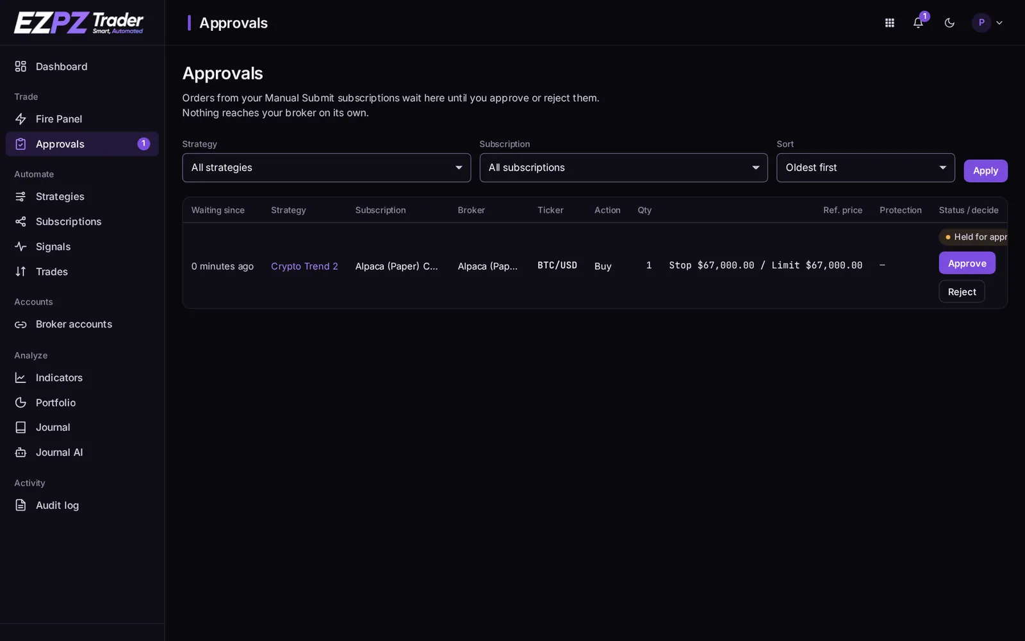This screenshot has height=641, width=1025.
Task: Click the Subscriptions share icon
Action: [x=20, y=222]
